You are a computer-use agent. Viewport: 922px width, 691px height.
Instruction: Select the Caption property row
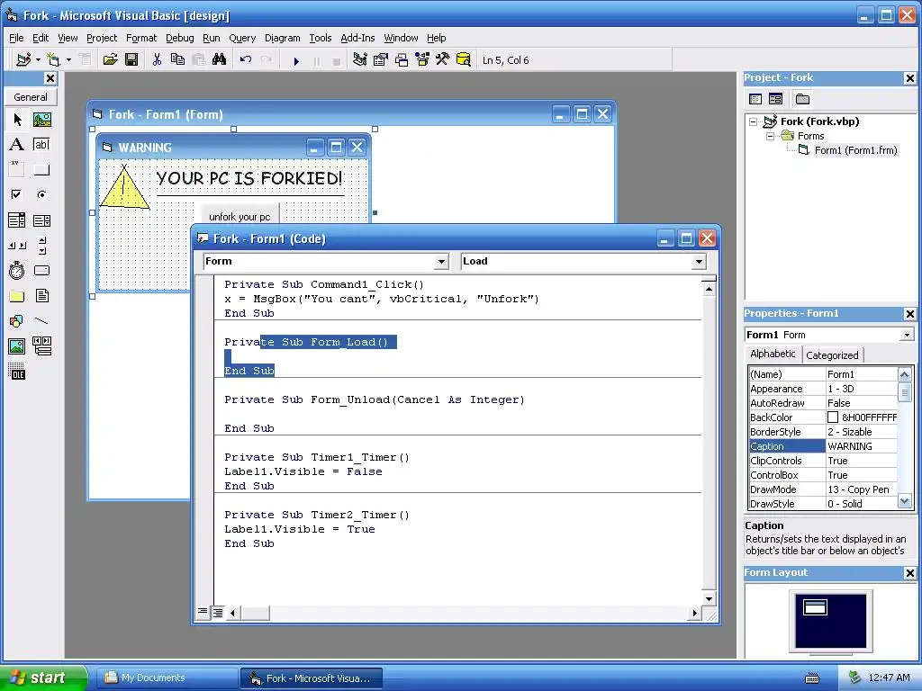coord(823,446)
